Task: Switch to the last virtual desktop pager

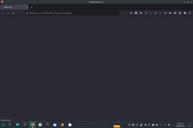Action: click(x=122, y=125)
